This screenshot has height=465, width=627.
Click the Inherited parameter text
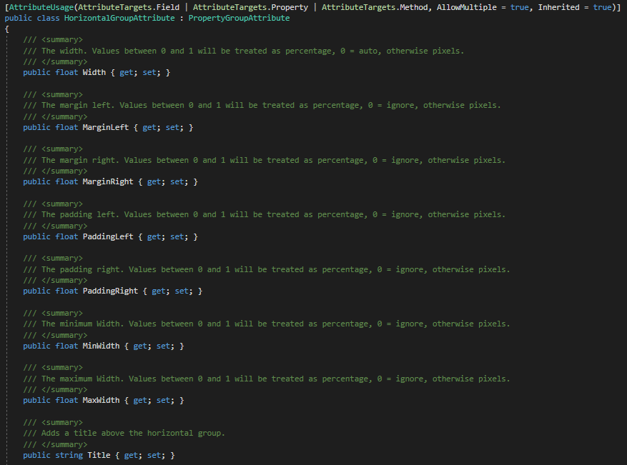pyautogui.click(x=558, y=7)
